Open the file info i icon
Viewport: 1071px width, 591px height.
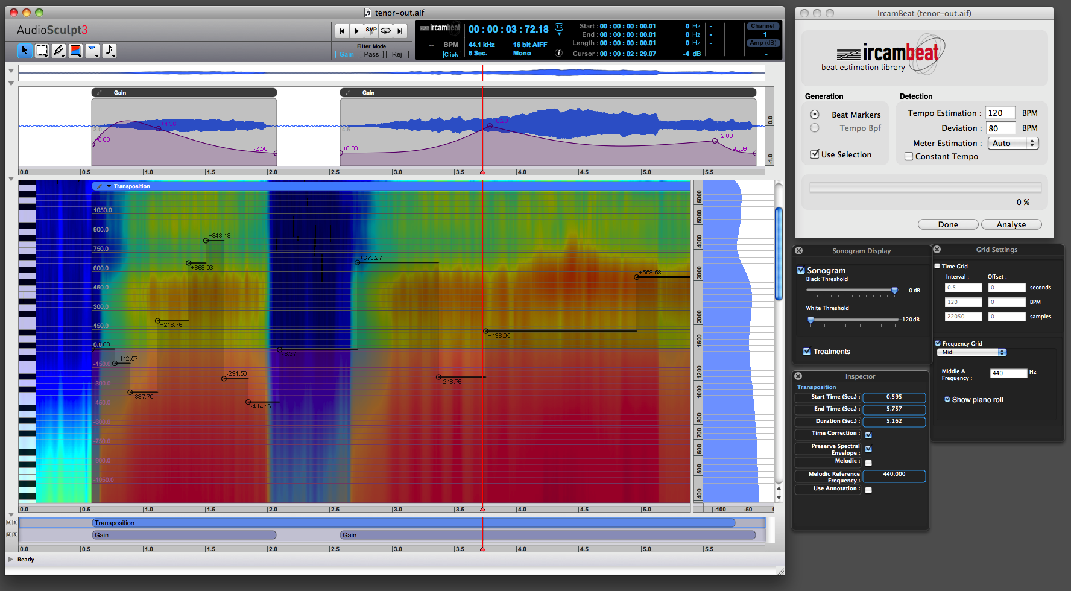pos(558,53)
